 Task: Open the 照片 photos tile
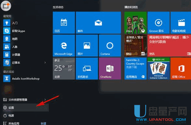point(87,46)
